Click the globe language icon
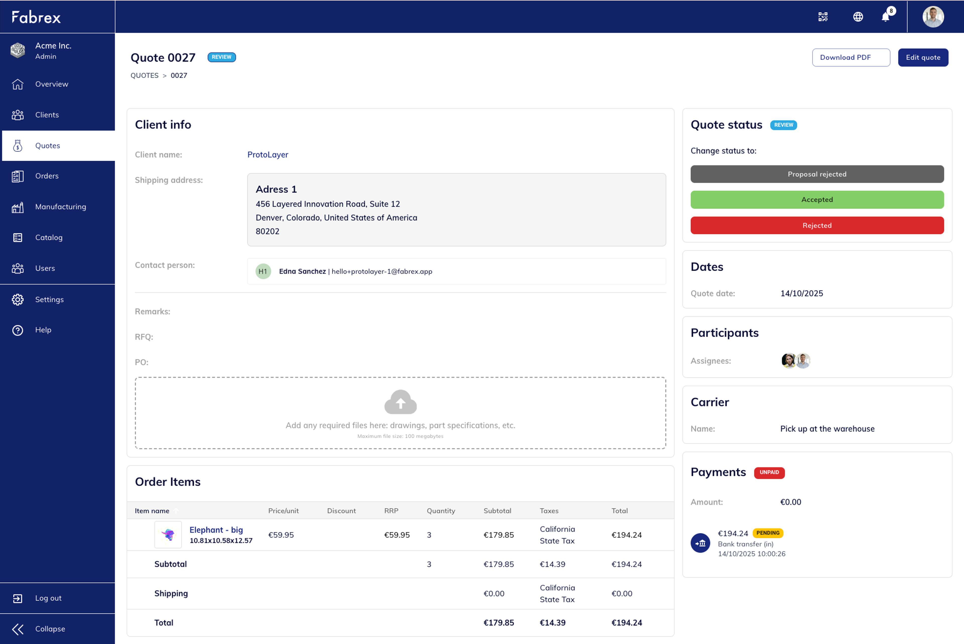 [858, 17]
